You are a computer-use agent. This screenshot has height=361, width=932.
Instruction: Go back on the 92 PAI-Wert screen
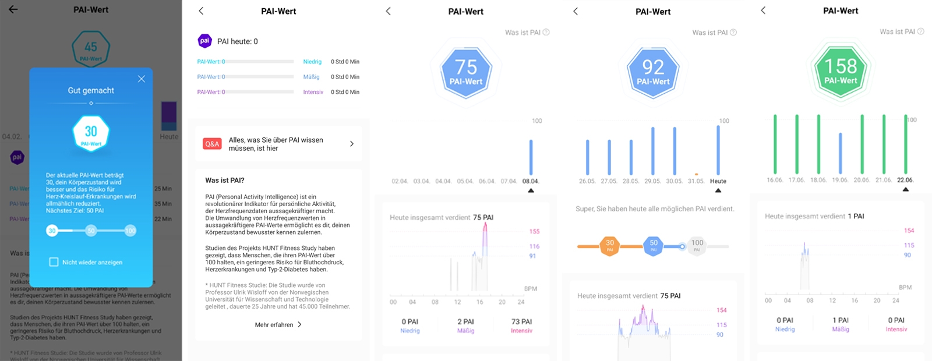[576, 11]
